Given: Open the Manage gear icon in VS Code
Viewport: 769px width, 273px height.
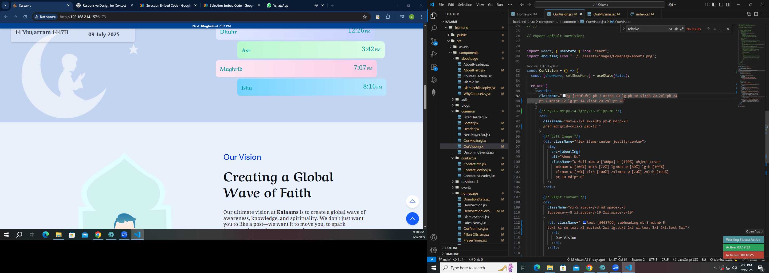Looking at the screenshot, I should tap(434, 250).
